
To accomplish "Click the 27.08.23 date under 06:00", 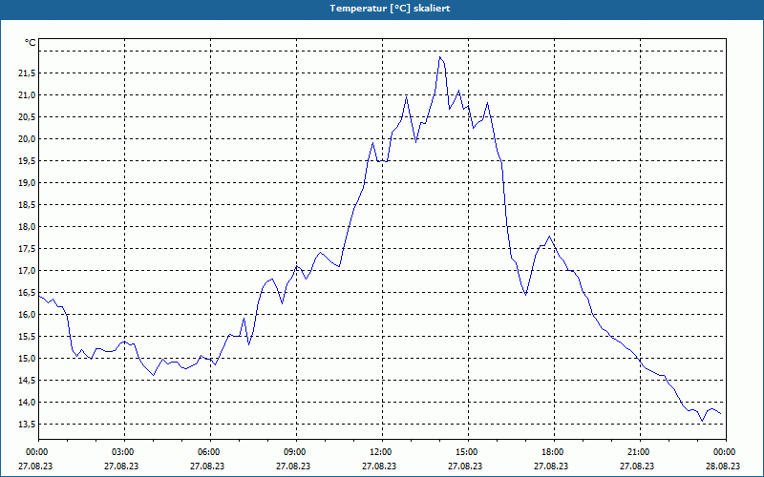I will pyautogui.click(x=207, y=466).
